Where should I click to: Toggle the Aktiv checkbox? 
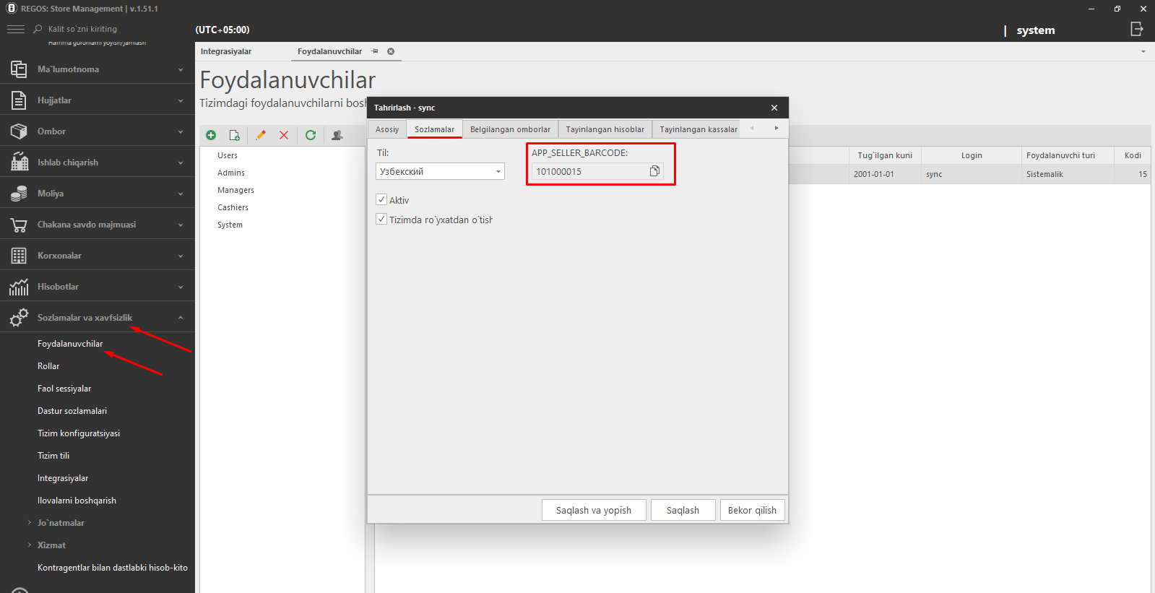tap(381, 199)
